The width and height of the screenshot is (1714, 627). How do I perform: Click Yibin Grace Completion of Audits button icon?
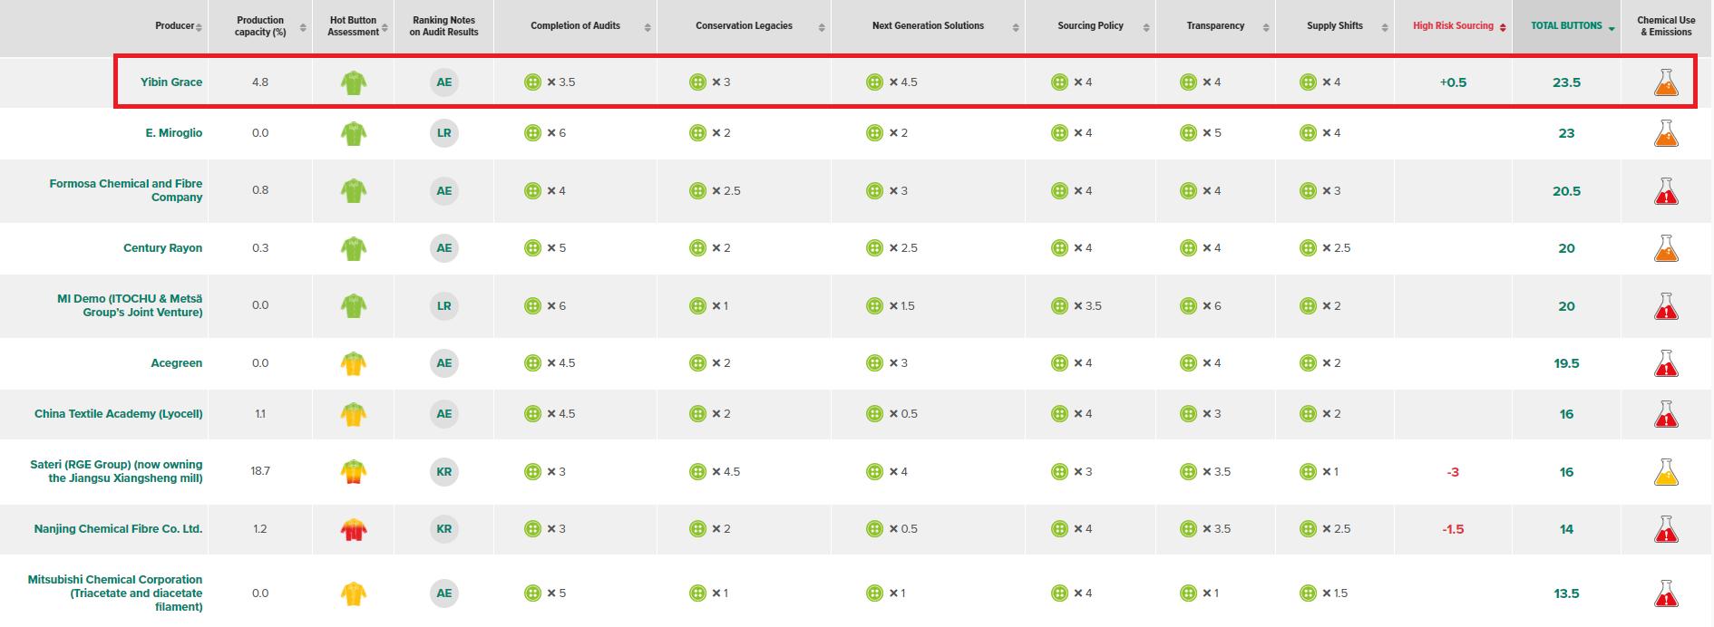pos(532,82)
